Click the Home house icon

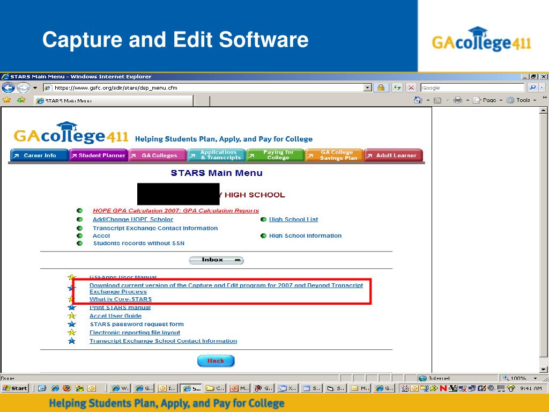(x=418, y=100)
